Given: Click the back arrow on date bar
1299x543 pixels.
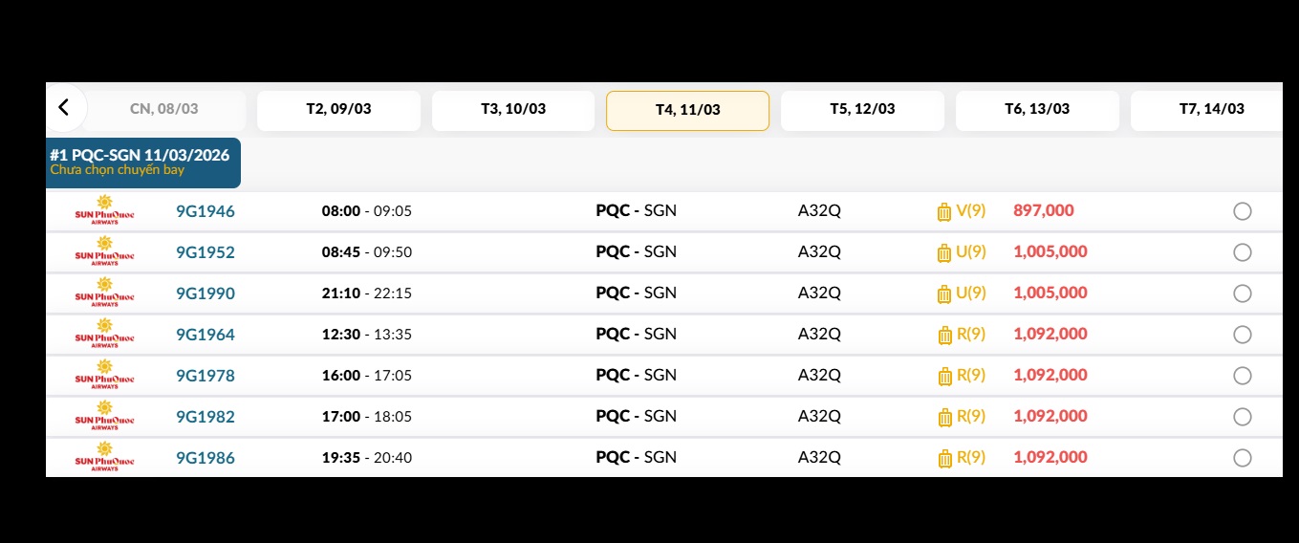Looking at the screenshot, I should 64,108.
